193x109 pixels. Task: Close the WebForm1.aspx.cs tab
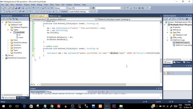tap(47, 16)
